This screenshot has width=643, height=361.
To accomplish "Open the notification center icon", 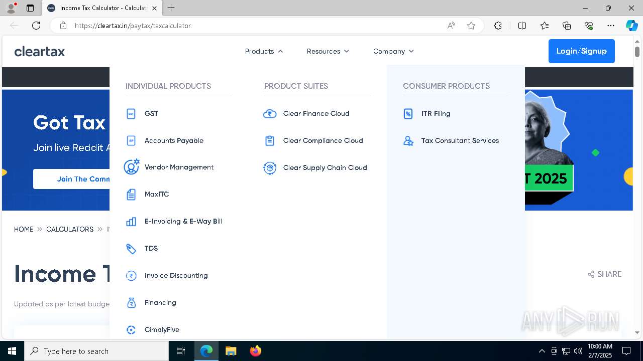I will [x=626, y=351].
